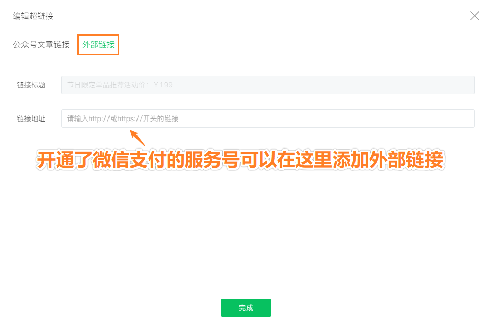Click the 链接地址 label
Image resolution: width=492 pixels, height=326 pixels.
(31, 118)
